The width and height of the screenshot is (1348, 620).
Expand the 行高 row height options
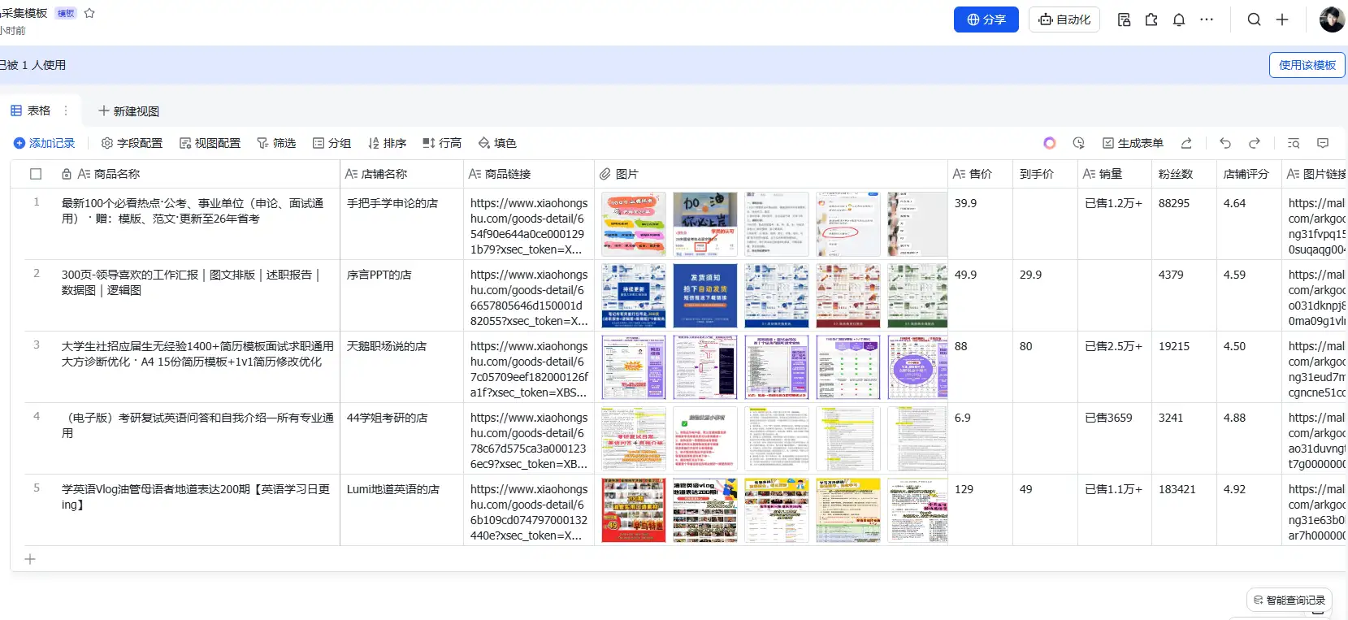(442, 143)
